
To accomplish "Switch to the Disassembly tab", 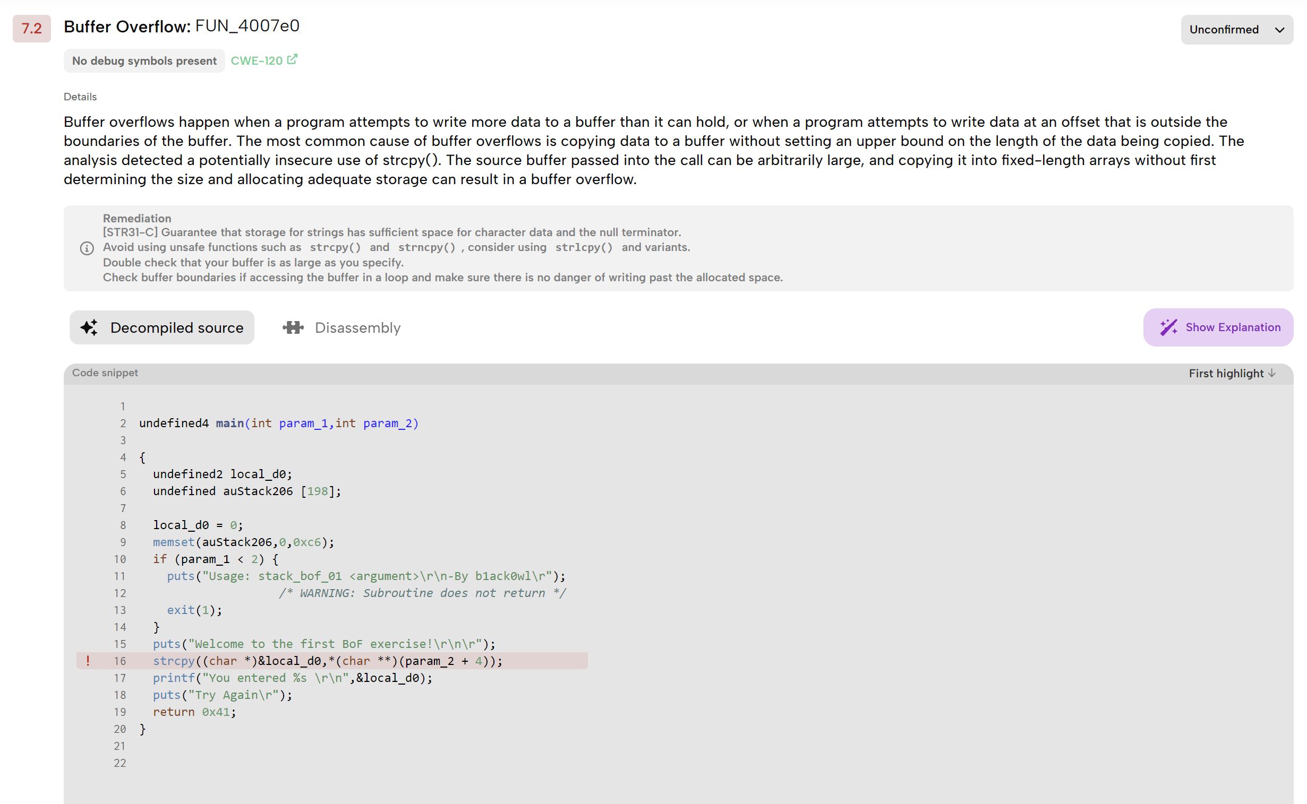I will [342, 327].
